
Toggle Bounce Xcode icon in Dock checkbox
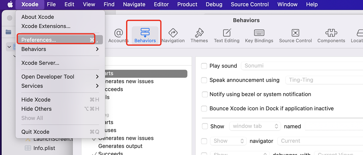[204, 108]
